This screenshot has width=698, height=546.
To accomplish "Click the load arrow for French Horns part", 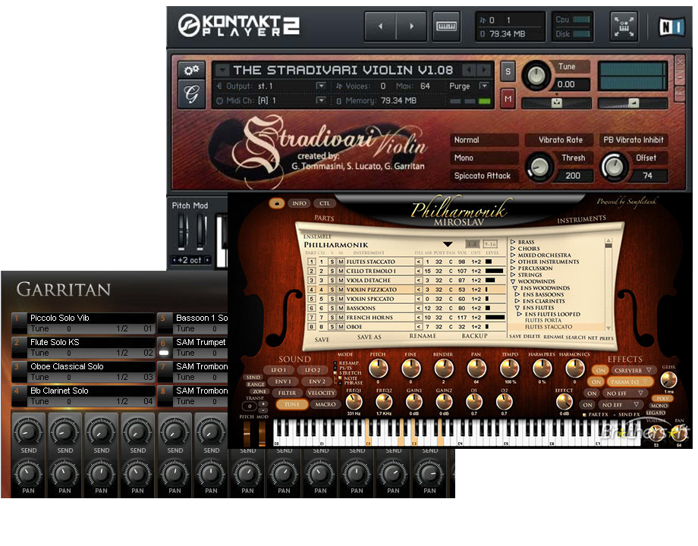I will (x=419, y=317).
